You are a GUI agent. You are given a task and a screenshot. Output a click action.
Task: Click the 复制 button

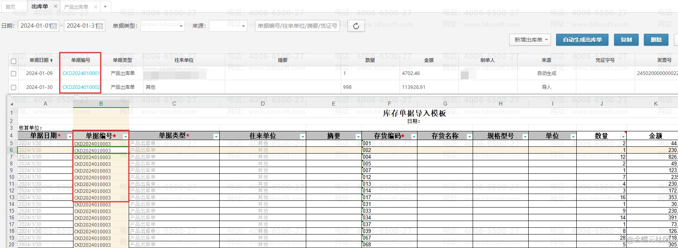point(626,40)
